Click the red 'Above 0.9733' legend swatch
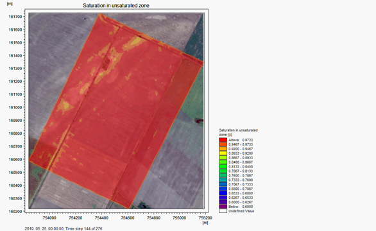 point(223,140)
